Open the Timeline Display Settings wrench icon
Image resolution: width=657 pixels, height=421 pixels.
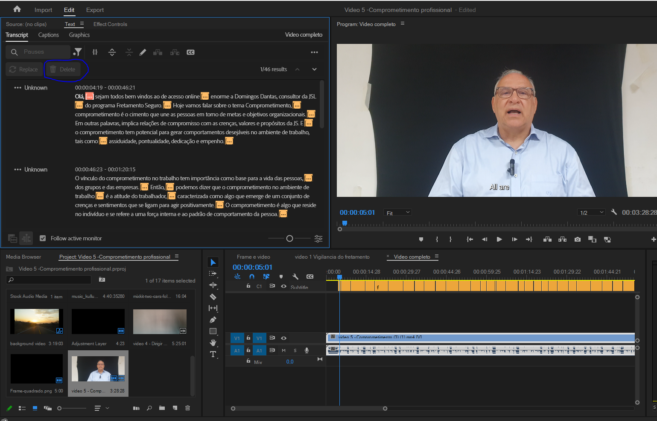[295, 276]
